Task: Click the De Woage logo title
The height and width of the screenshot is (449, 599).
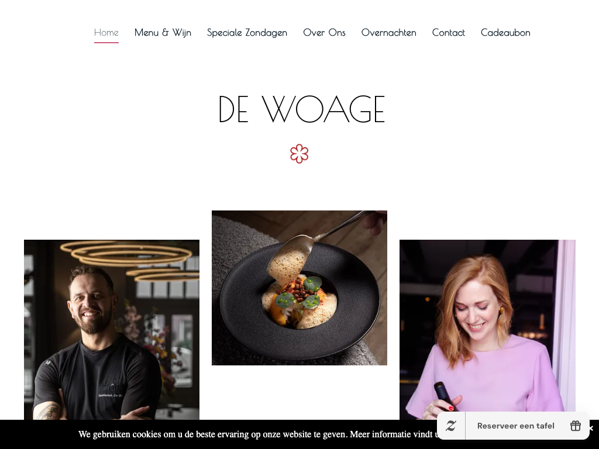Action: coord(301,109)
